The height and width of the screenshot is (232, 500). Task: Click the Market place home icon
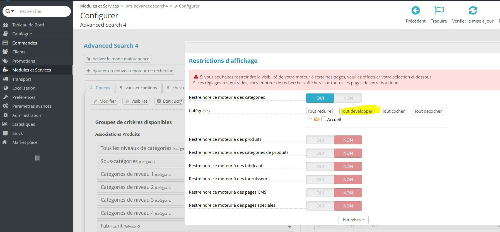pyautogui.click(x=5, y=142)
